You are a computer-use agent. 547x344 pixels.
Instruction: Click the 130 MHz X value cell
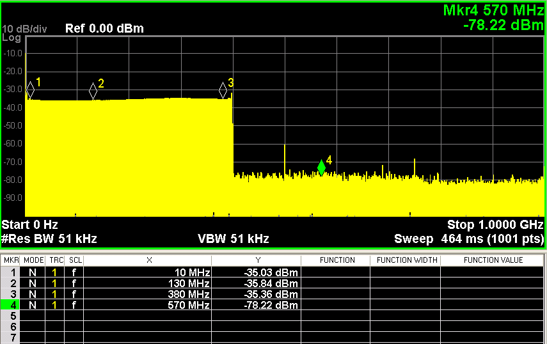pyautogui.click(x=147, y=283)
